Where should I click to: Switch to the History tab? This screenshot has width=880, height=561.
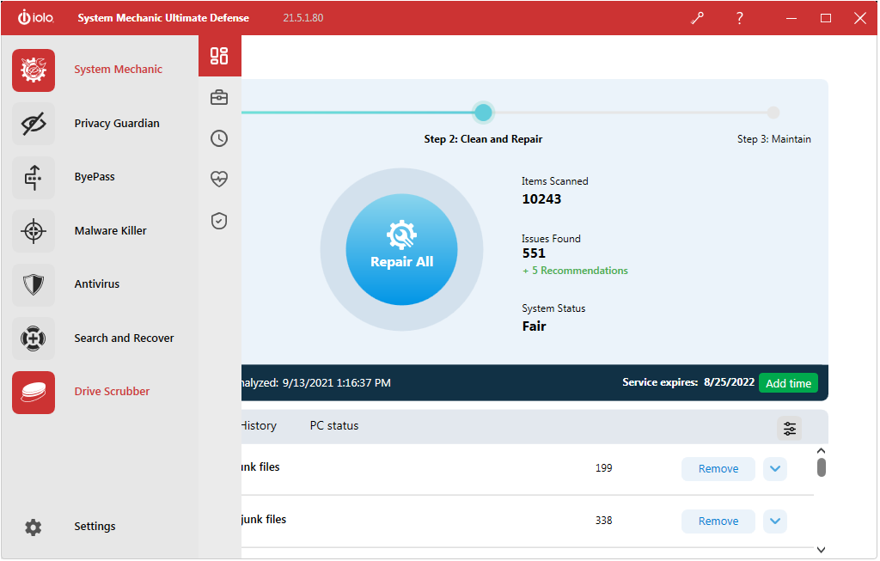259,426
